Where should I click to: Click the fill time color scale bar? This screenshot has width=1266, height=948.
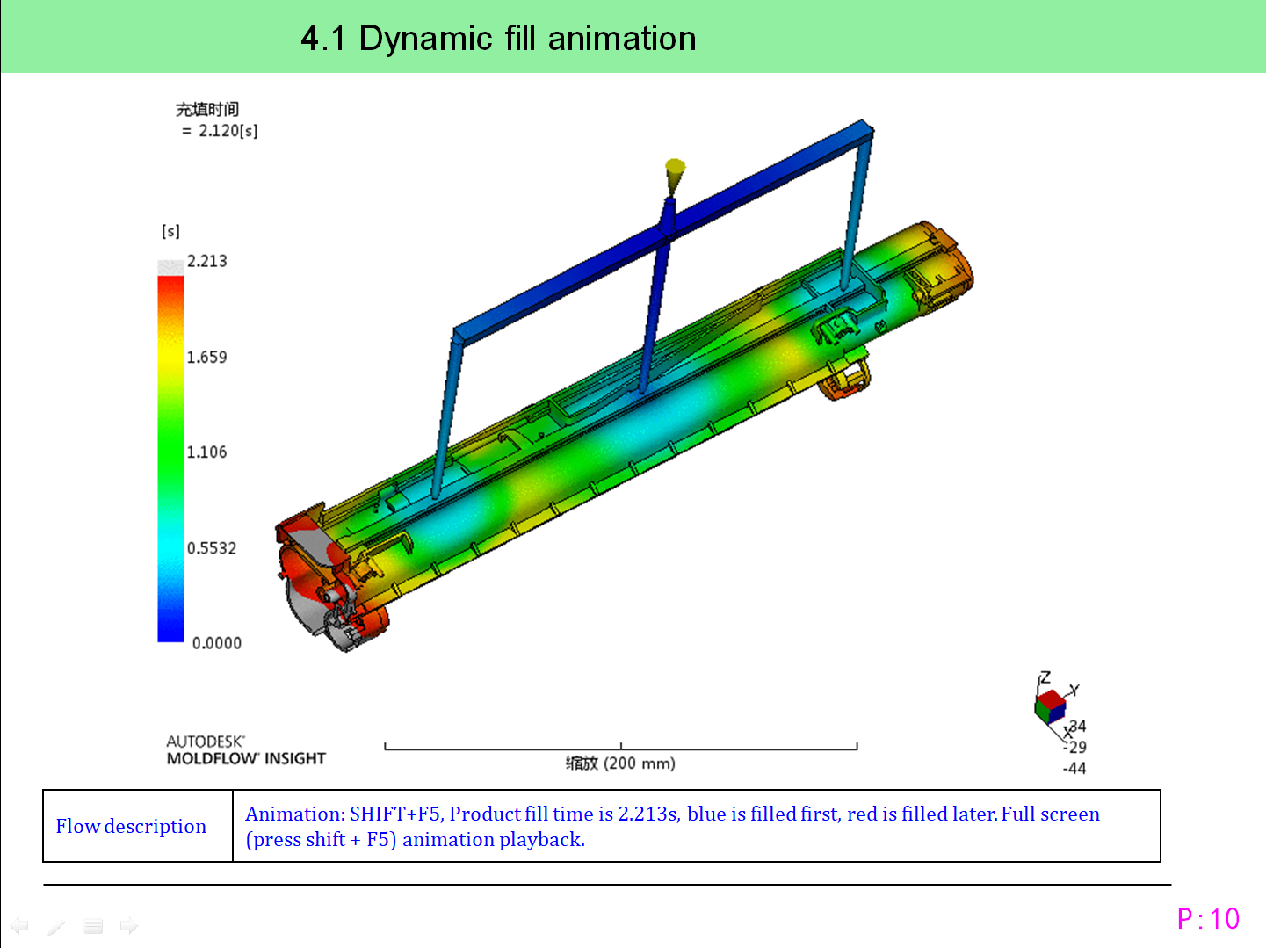(170, 457)
